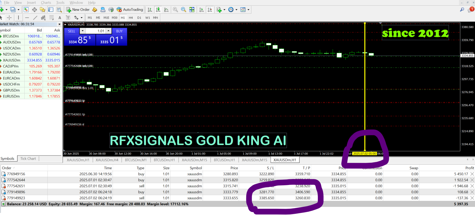The image size is (475, 215).
Task: Open the Insert menu
Action: pyautogui.click(x=31, y=2)
